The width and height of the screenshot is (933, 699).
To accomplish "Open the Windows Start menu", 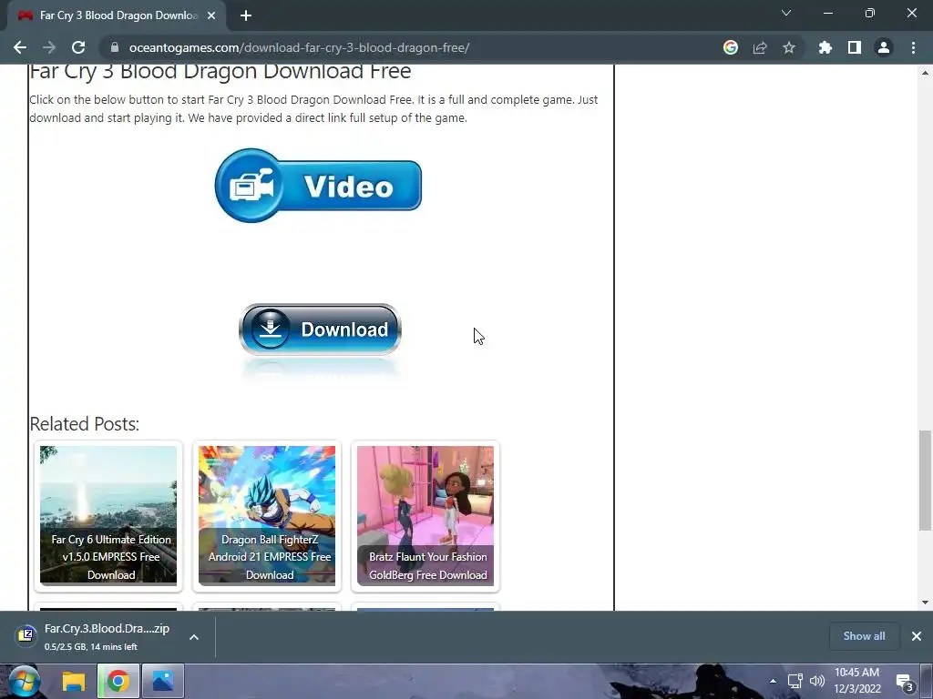I will pyautogui.click(x=23, y=681).
